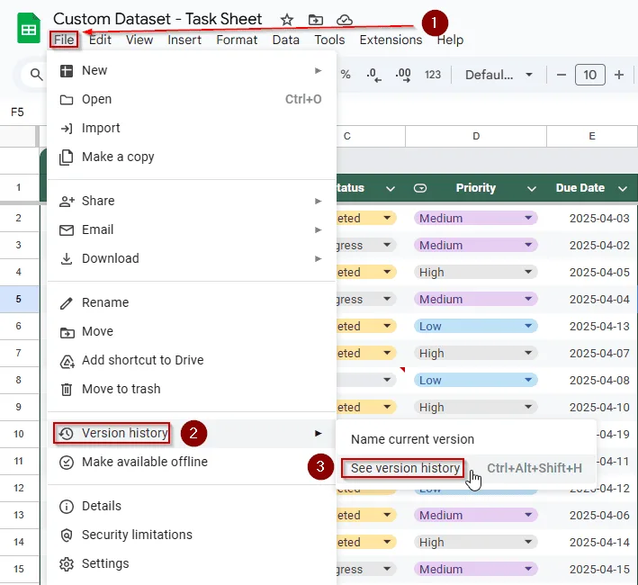Select column D header
This screenshot has width=638, height=585.
[x=476, y=136]
